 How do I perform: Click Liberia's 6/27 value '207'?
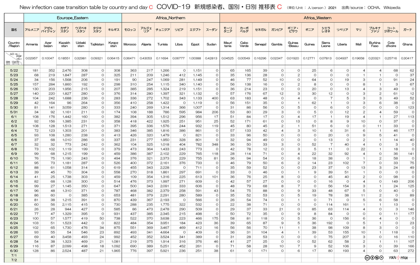[345, 237]
